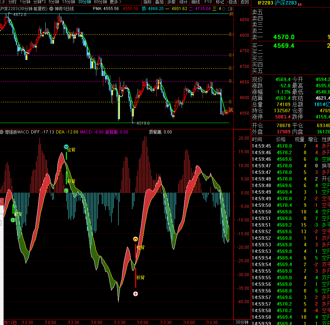This screenshot has width=330, height=325.
Task: Click the teal check 柱背 signal icon
Action: 66,147
